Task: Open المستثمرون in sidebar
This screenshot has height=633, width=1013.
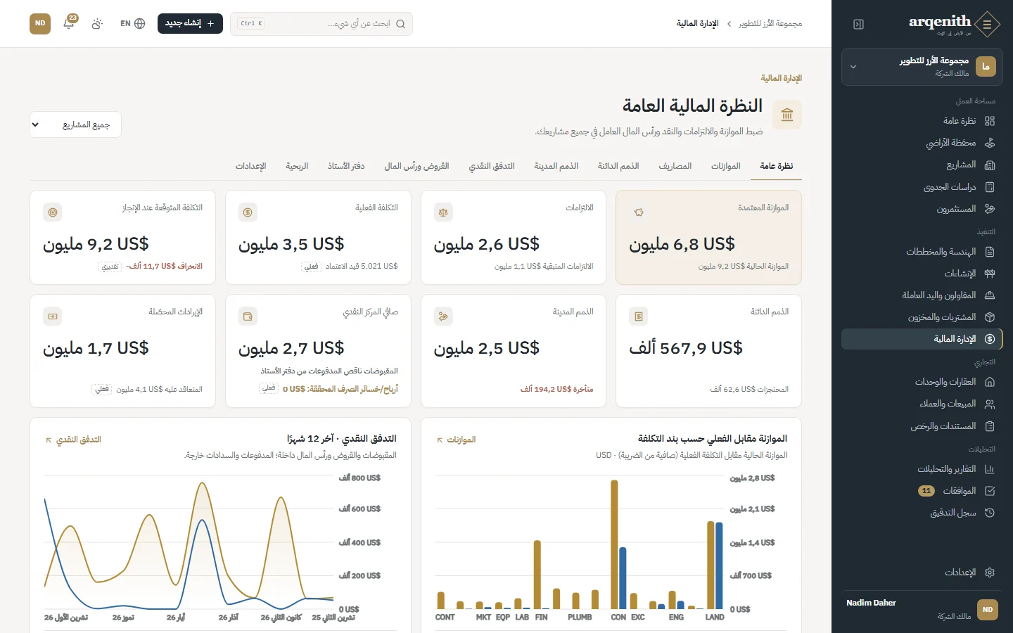Action: pos(922,209)
